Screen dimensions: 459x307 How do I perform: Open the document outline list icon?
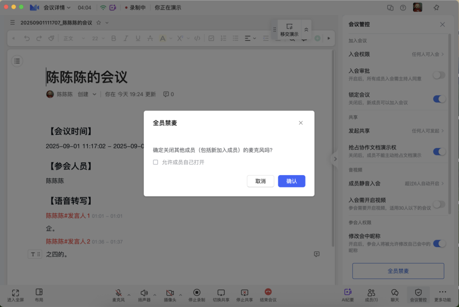17,61
